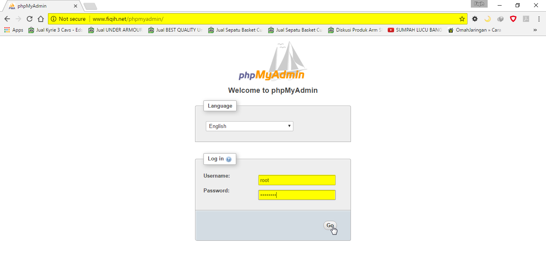Open the Log in help icon
The image size is (546, 266).
click(229, 159)
